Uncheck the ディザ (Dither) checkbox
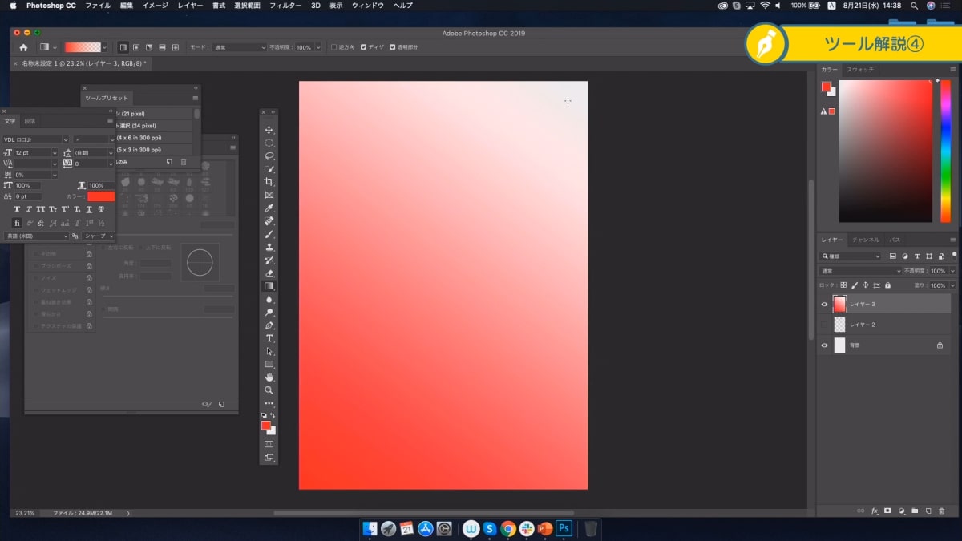 tap(363, 47)
